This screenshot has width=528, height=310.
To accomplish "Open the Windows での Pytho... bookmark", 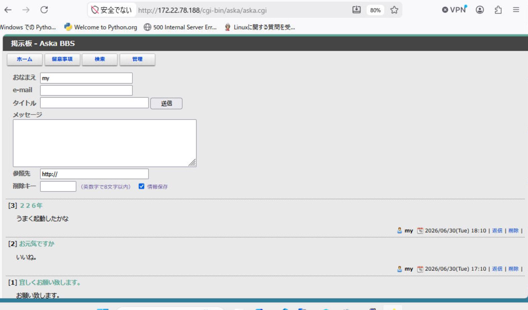I will tap(28, 27).
